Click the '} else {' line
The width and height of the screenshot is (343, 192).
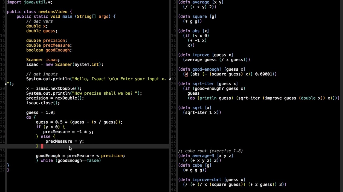click(45, 137)
